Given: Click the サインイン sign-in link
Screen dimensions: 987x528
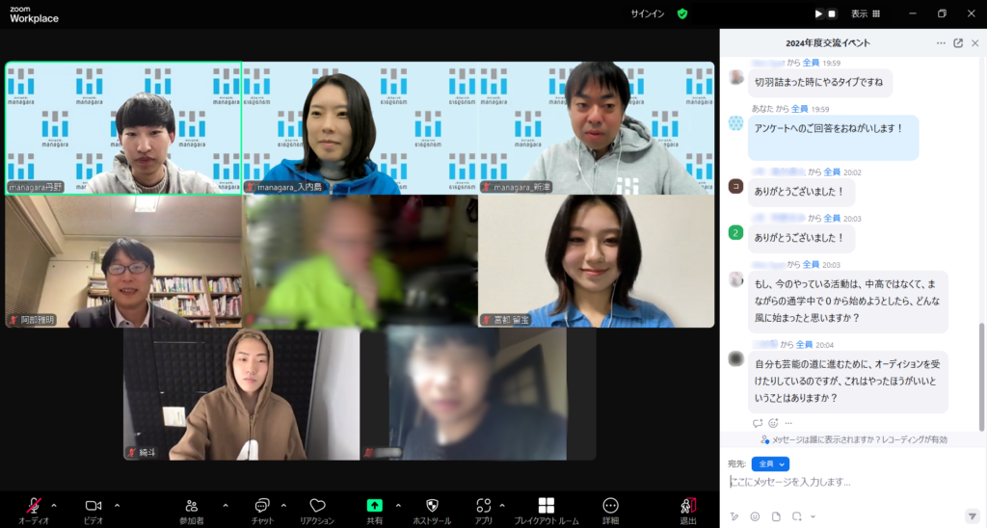Looking at the screenshot, I should (x=648, y=13).
